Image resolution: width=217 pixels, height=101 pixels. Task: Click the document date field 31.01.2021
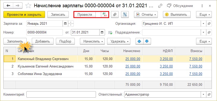coord(85,32)
